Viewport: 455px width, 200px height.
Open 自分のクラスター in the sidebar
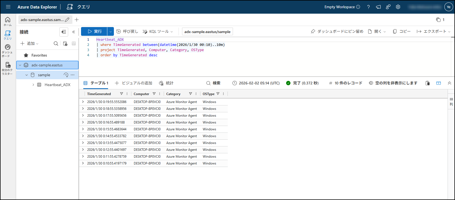[x=8, y=68]
